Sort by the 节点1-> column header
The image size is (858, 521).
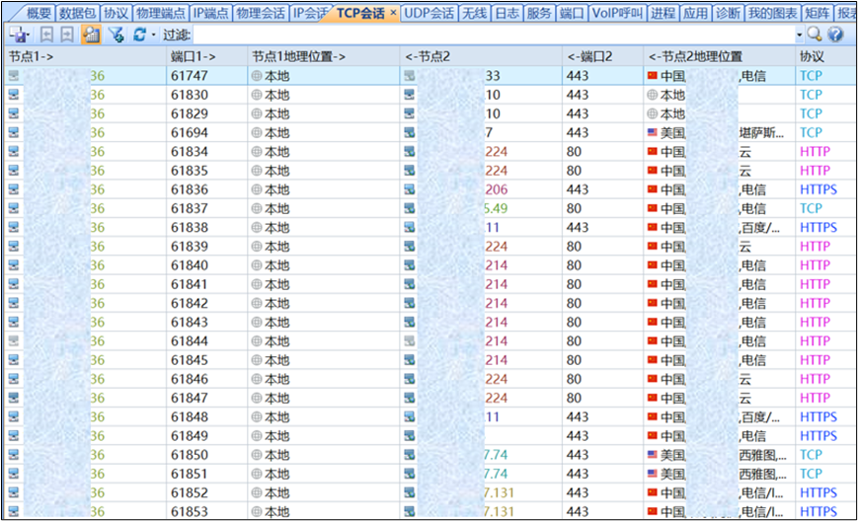pyautogui.click(x=85, y=56)
